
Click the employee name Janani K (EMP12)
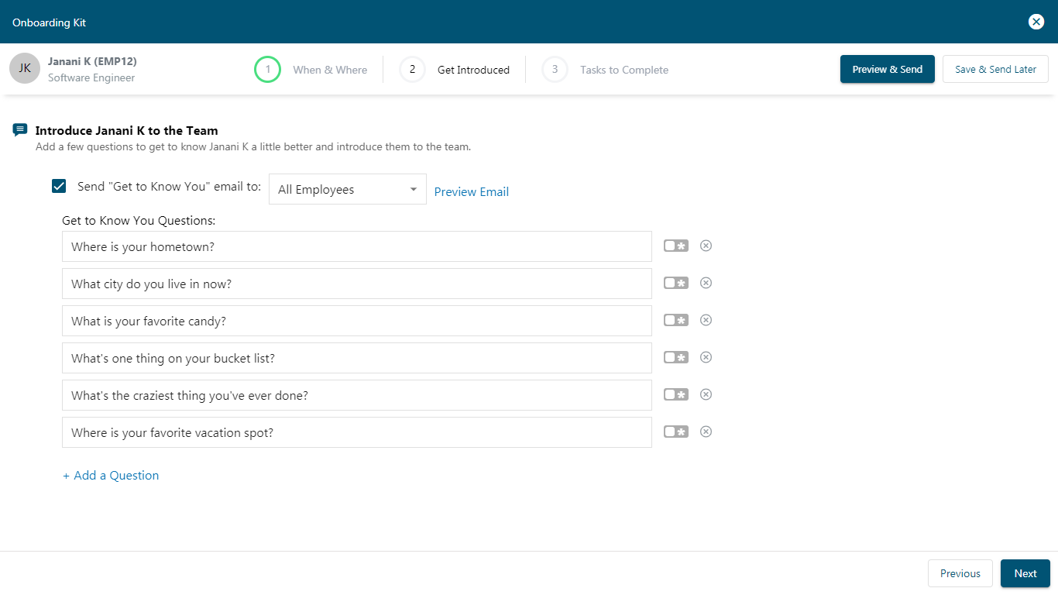(x=92, y=61)
